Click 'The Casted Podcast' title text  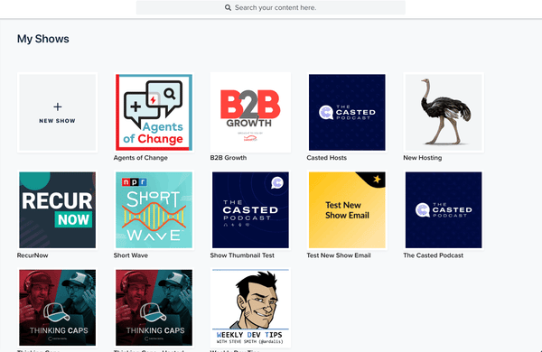433,255
